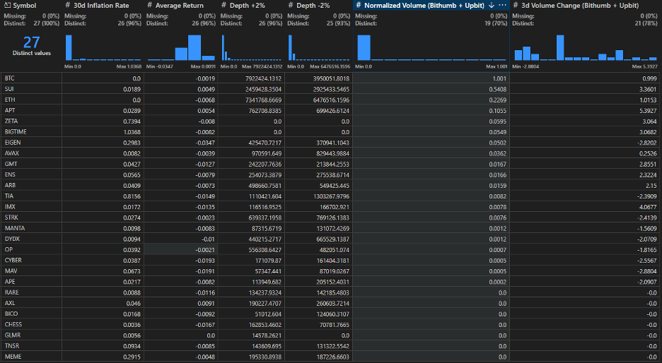Select the ENS symbol cell

(31, 174)
